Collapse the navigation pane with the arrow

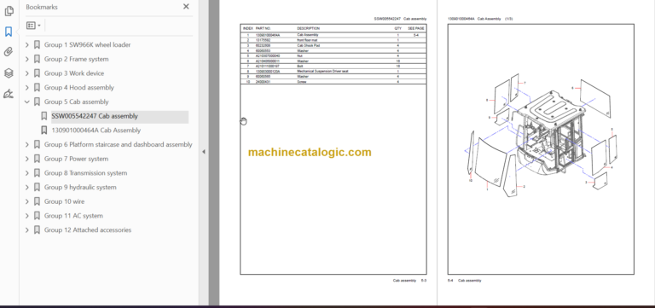tap(204, 152)
